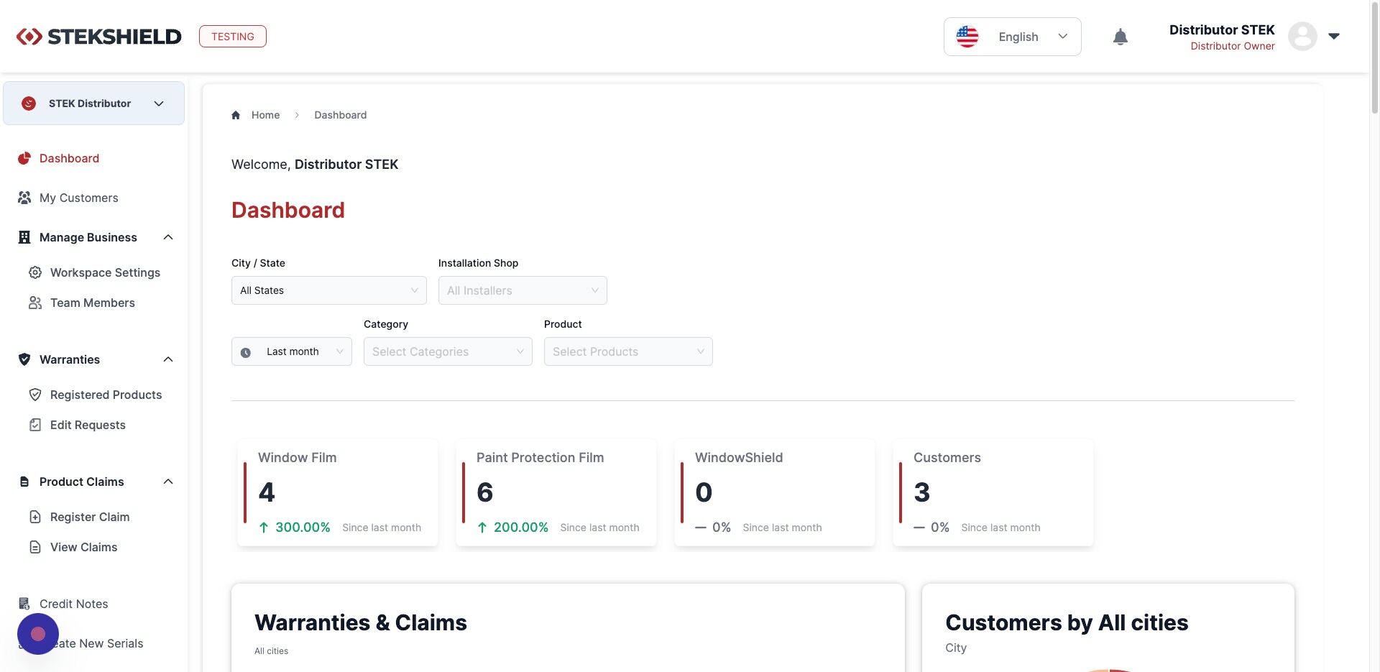Click the user avatar icon
The width and height of the screenshot is (1380, 672).
point(1302,37)
